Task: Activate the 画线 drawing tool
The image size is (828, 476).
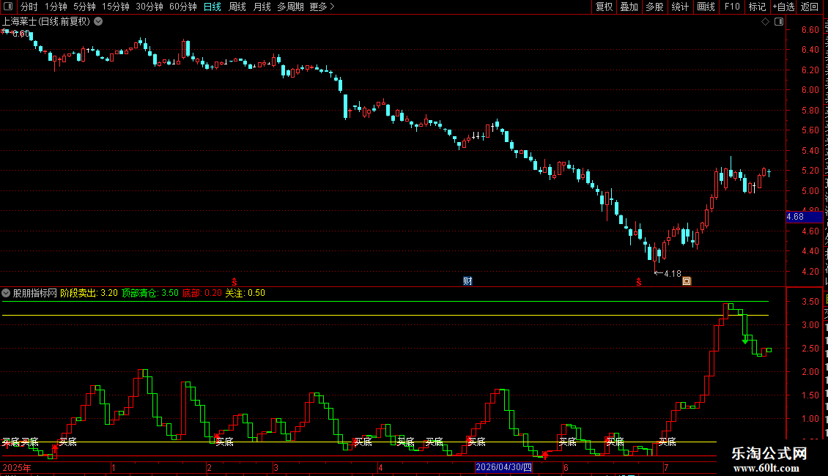Action: [706, 7]
